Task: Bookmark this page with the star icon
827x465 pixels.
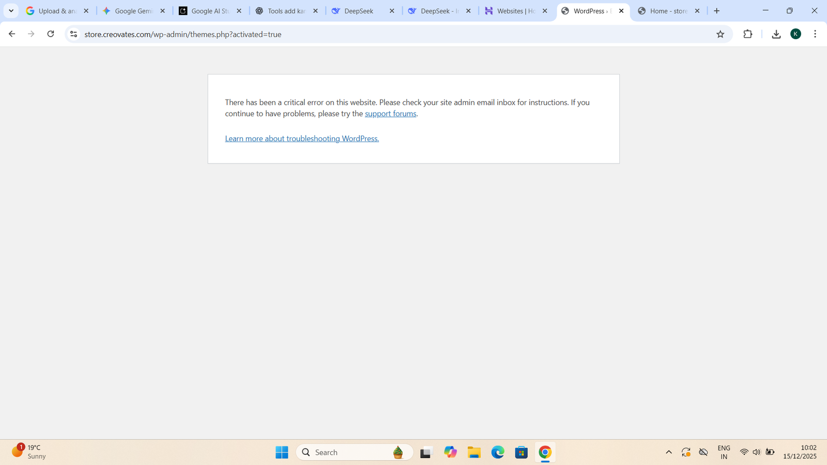Action: [720, 34]
